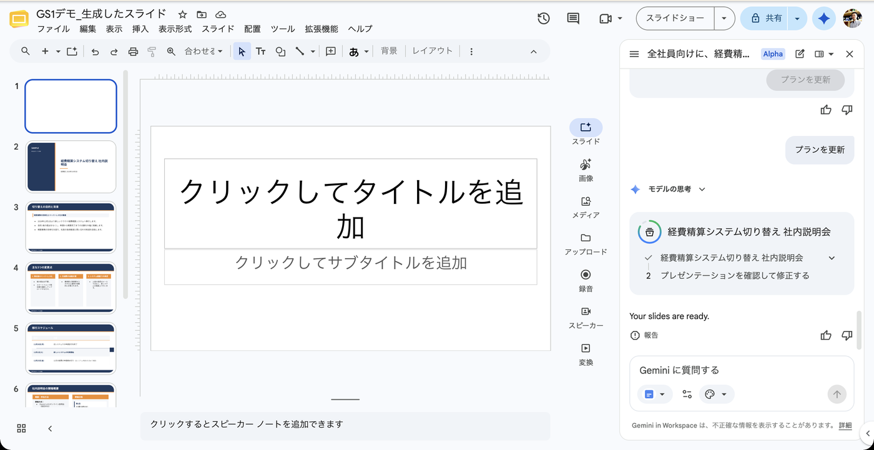Viewport: 874px width, 450px height.
Task: Click the Gemini sparkle button in header
Action: click(824, 19)
